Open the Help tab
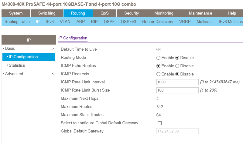The width and height of the screenshot is (243, 144). (232, 13)
